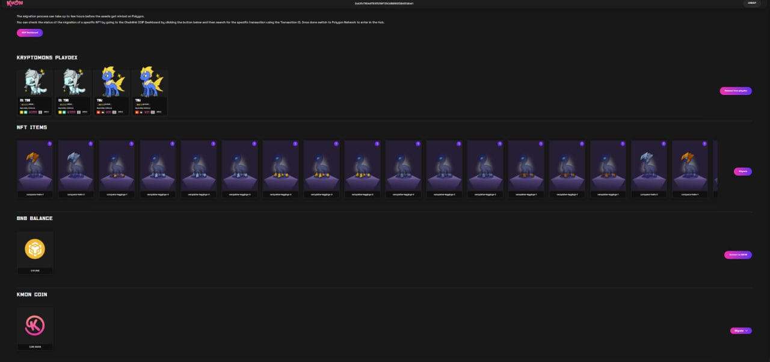Expand the KMON Coin Migrate dropdown
This screenshot has height=362, width=770.
click(x=741, y=331)
